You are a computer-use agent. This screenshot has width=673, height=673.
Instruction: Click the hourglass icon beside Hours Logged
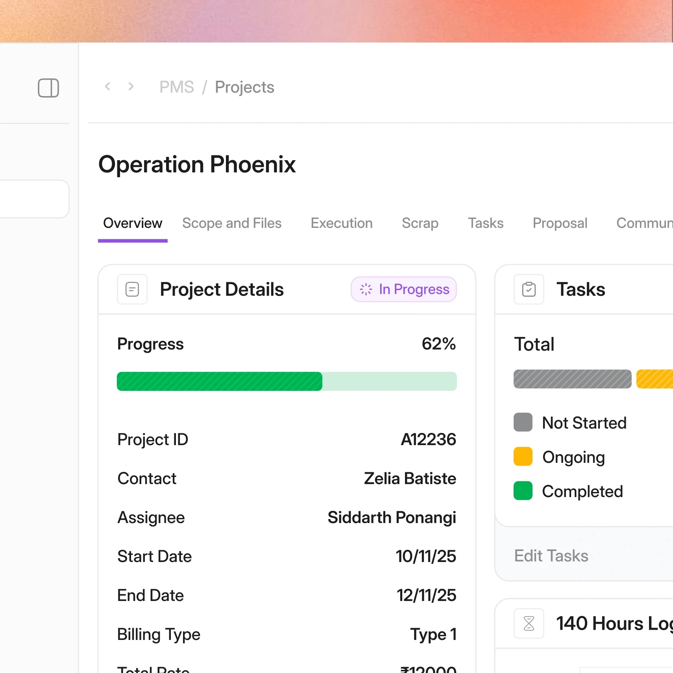(x=529, y=623)
